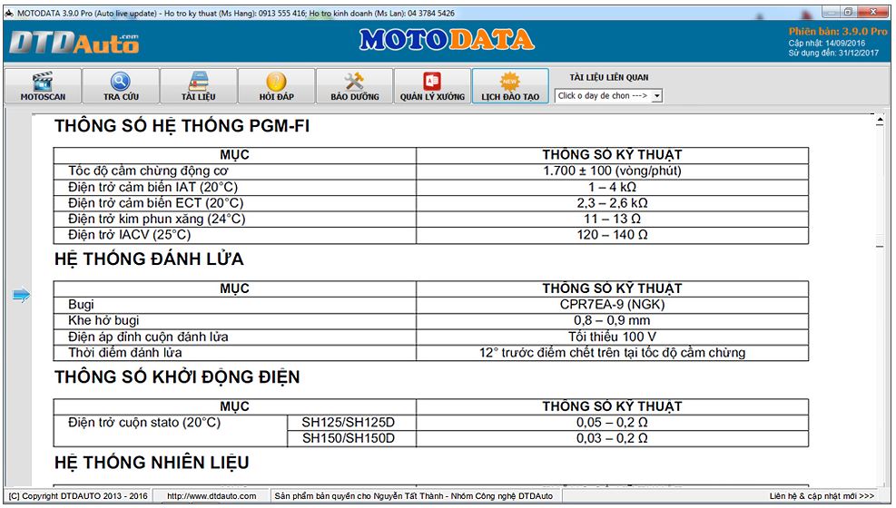Open the HỎI ĐÁP Q&A section
Screen dimensions: 896x508
coord(277,85)
